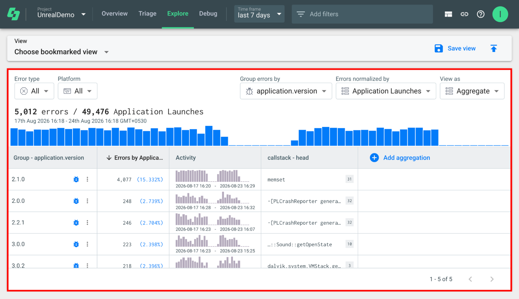The image size is (519, 299).
Task: Go to next page of results
Action: coord(492,279)
